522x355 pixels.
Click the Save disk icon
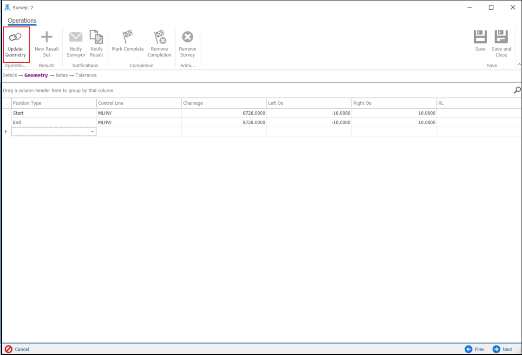pos(480,37)
